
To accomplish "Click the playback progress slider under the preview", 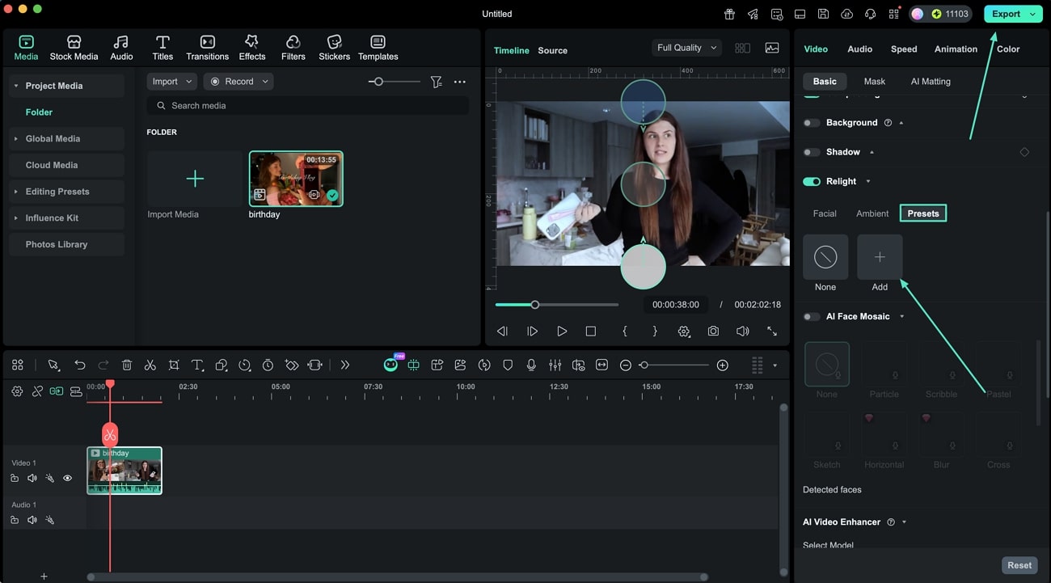I will 534,305.
